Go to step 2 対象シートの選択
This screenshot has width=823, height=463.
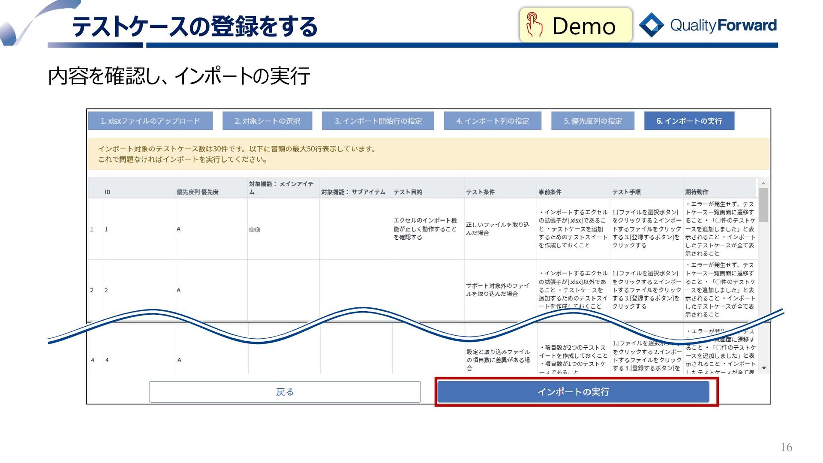[267, 121]
